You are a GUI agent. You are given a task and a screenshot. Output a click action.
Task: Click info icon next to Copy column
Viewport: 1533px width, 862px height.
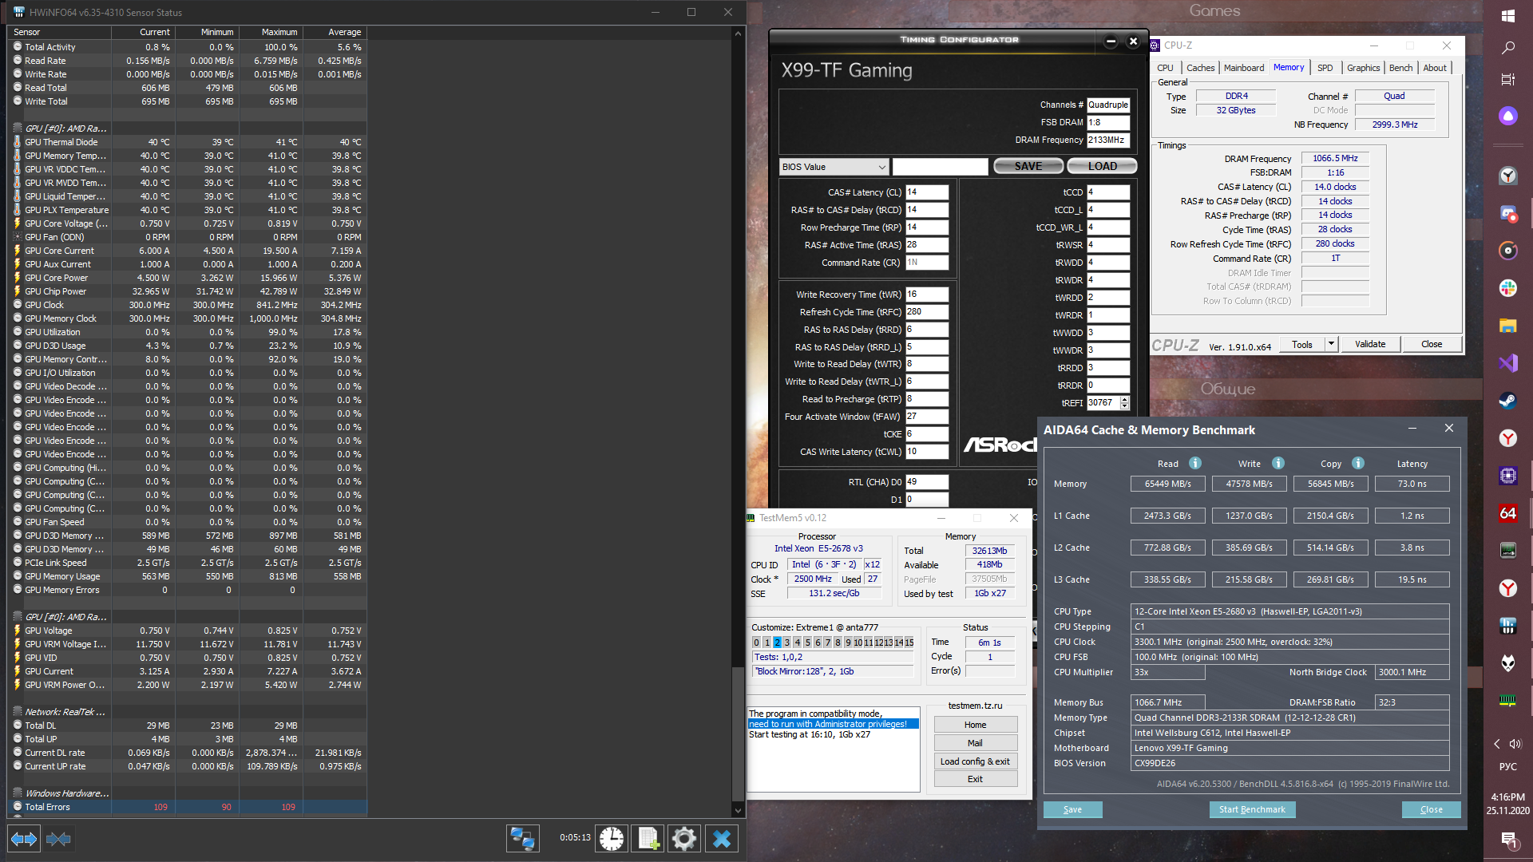coord(1358,463)
